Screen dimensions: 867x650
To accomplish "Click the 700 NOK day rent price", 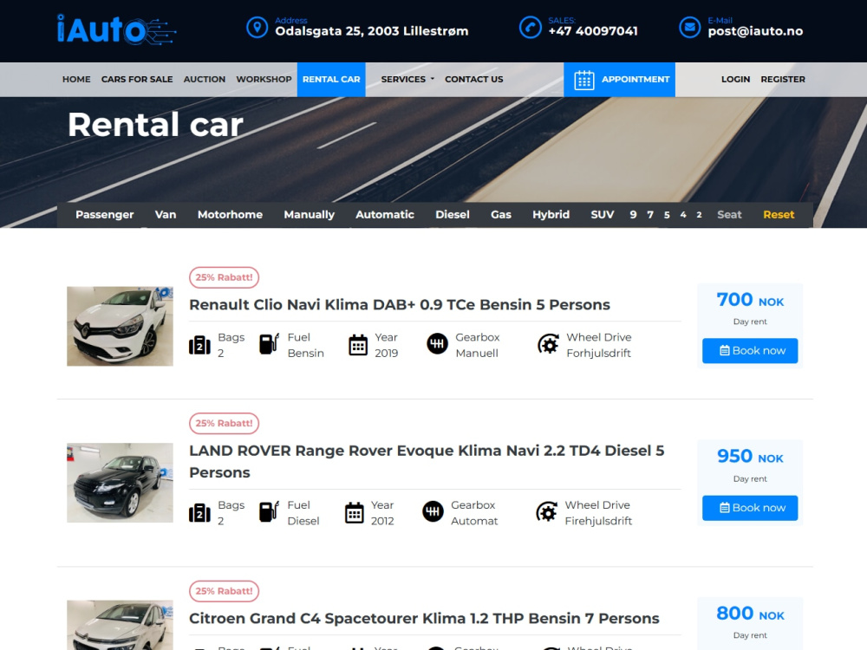I will click(750, 300).
